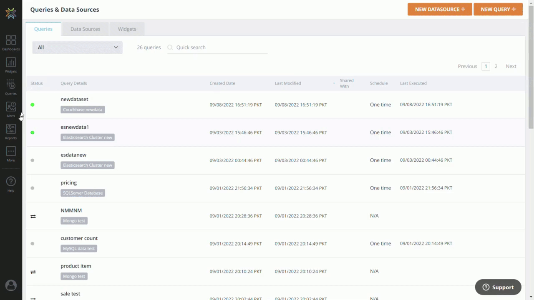534x300 pixels.
Task: Create a query using NEW QUERY button
Action: pos(498,9)
